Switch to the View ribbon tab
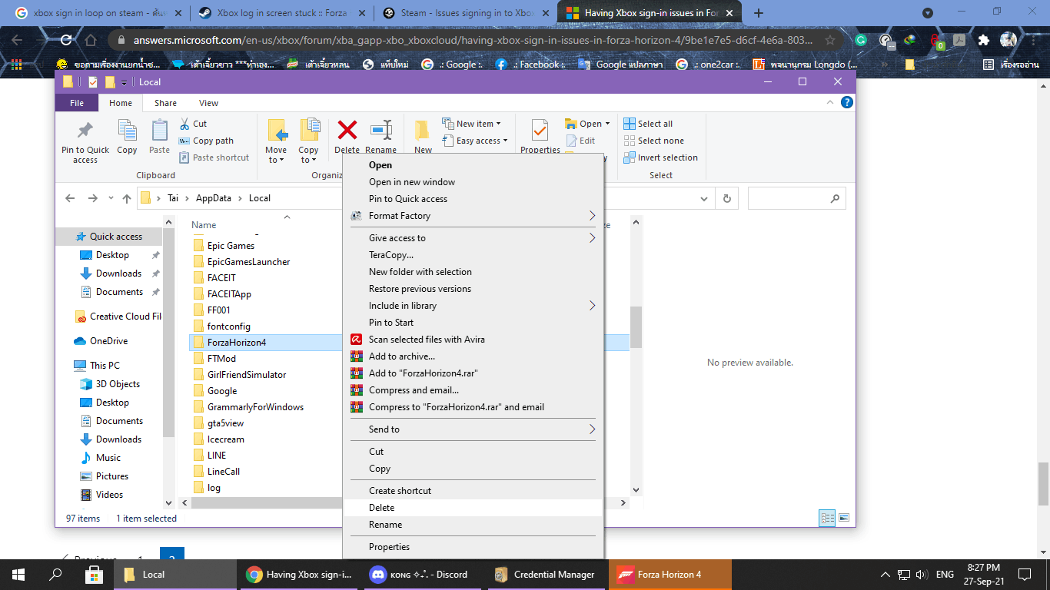The height and width of the screenshot is (590, 1050). pyautogui.click(x=208, y=102)
